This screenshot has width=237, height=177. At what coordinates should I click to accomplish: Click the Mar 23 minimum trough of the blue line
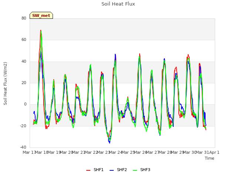[110, 143]
